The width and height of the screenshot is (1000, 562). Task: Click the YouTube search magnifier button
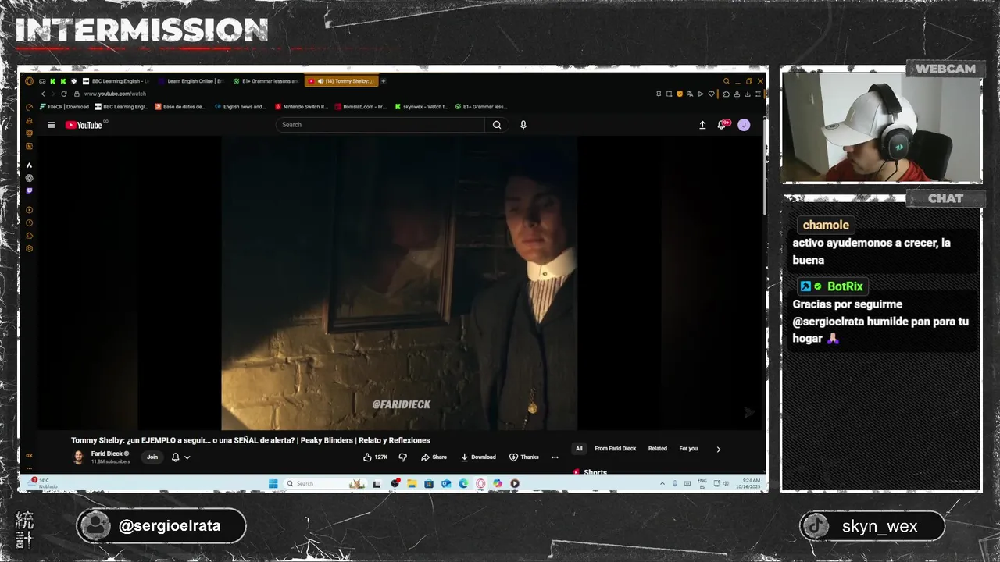coord(497,125)
